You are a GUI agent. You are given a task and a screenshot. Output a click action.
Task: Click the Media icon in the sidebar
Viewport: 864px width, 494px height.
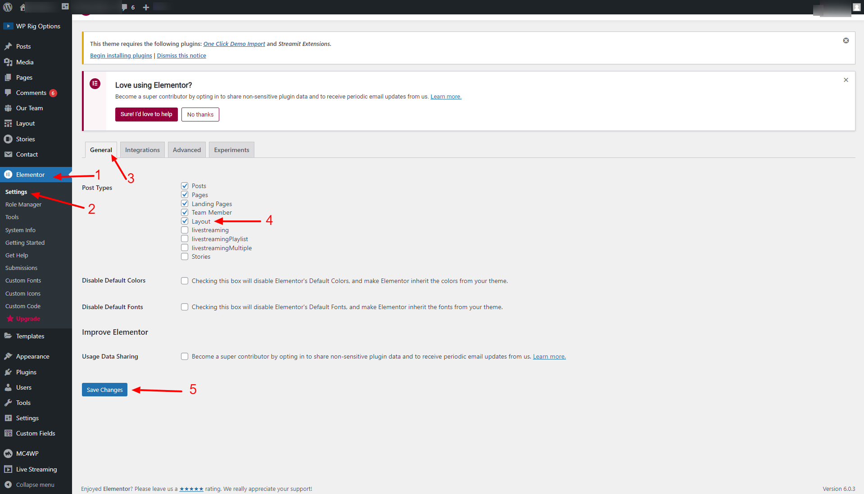pos(8,62)
